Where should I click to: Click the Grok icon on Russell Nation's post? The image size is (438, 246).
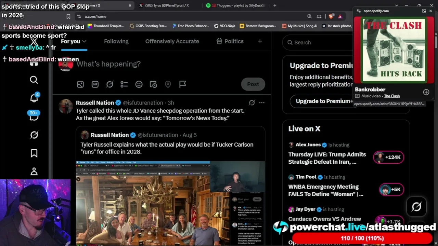[x=252, y=102]
